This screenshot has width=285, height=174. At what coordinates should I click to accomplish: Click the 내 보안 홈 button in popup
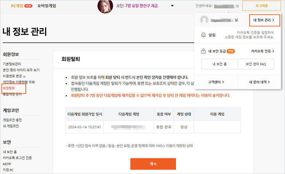pos(219,64)
